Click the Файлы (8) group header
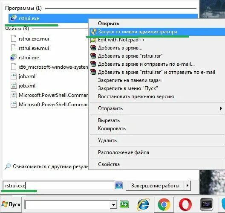This screenshot has width=225, height=213. coord(17,29)
